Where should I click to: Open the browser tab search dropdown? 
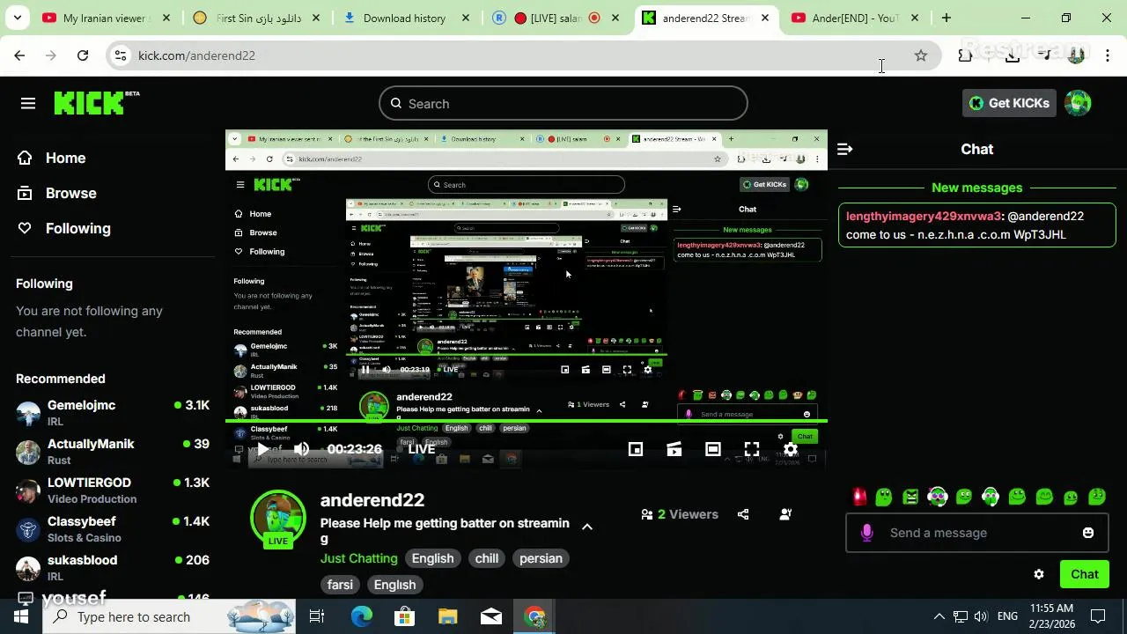tap(17, 18)
